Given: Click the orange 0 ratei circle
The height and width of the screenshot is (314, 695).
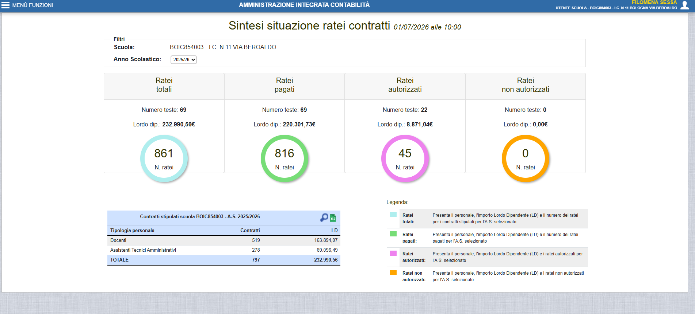Looking at the screenshot, I should [526, 158].
